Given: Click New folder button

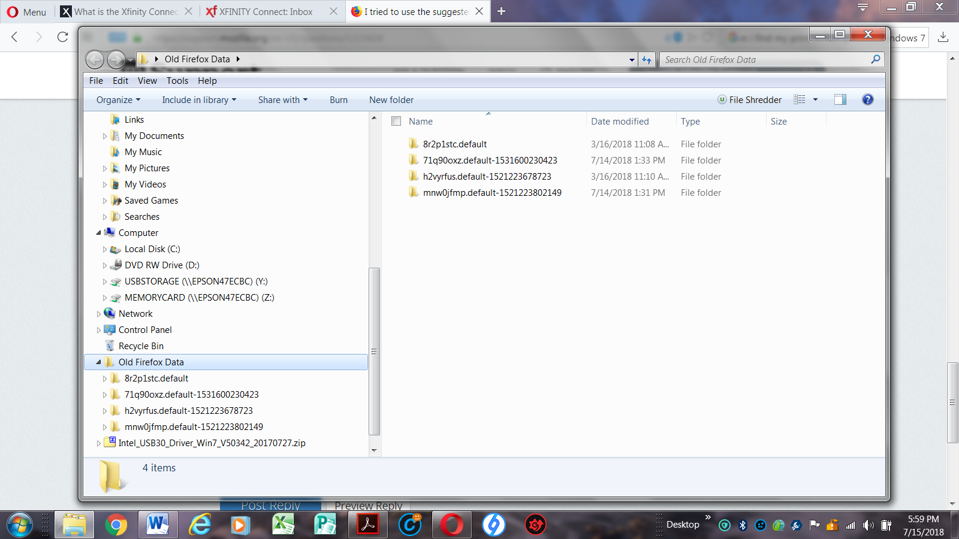Looking at the screenshot, I should (391, 100).
